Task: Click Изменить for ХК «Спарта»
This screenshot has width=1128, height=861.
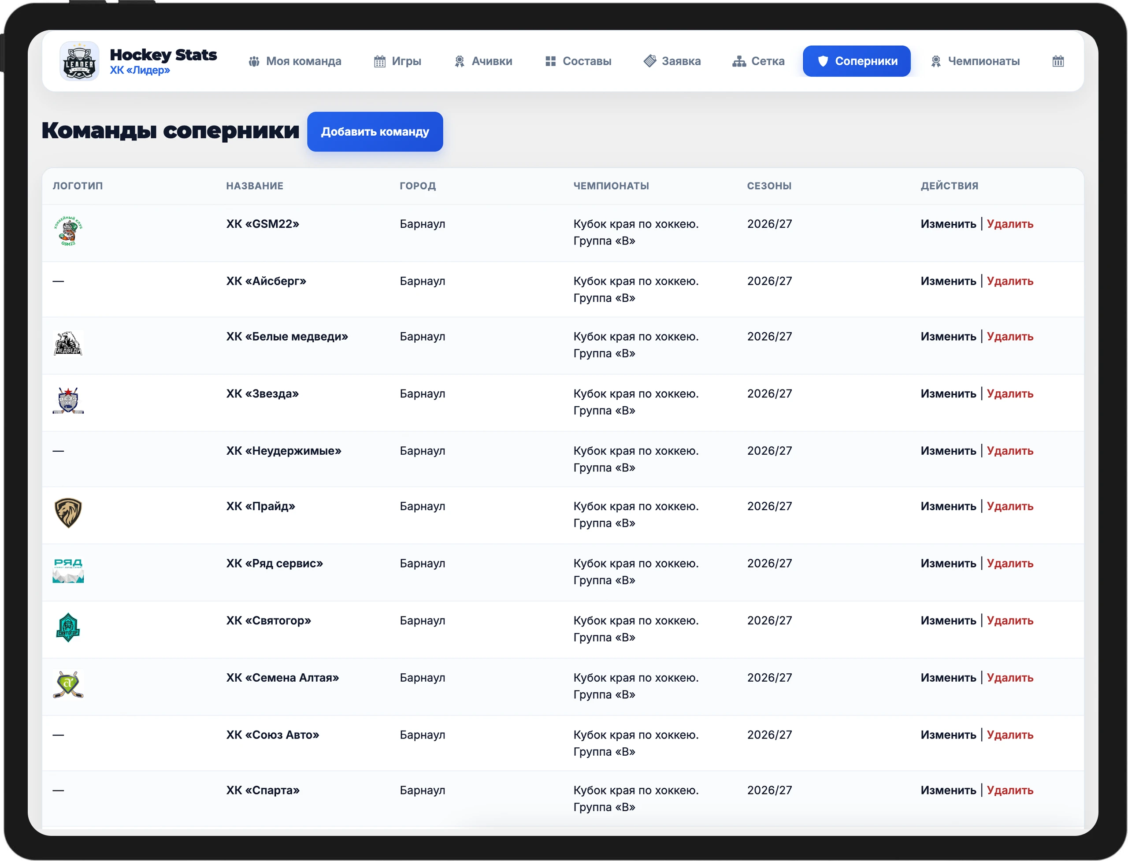Action: [948, 790]
